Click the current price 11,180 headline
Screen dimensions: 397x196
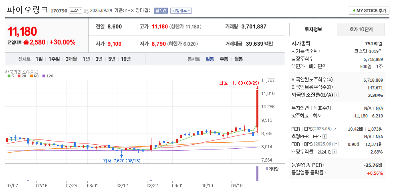22,31
